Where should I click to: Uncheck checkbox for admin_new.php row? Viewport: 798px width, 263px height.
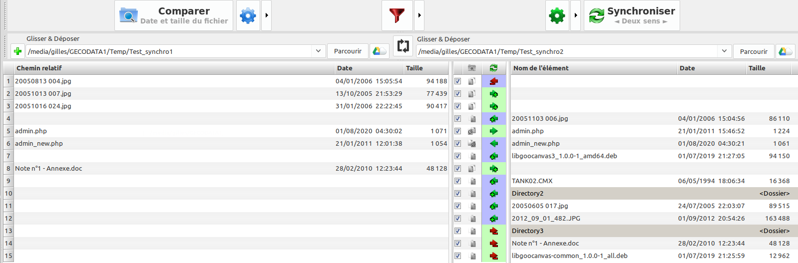(x=457, y=144)
